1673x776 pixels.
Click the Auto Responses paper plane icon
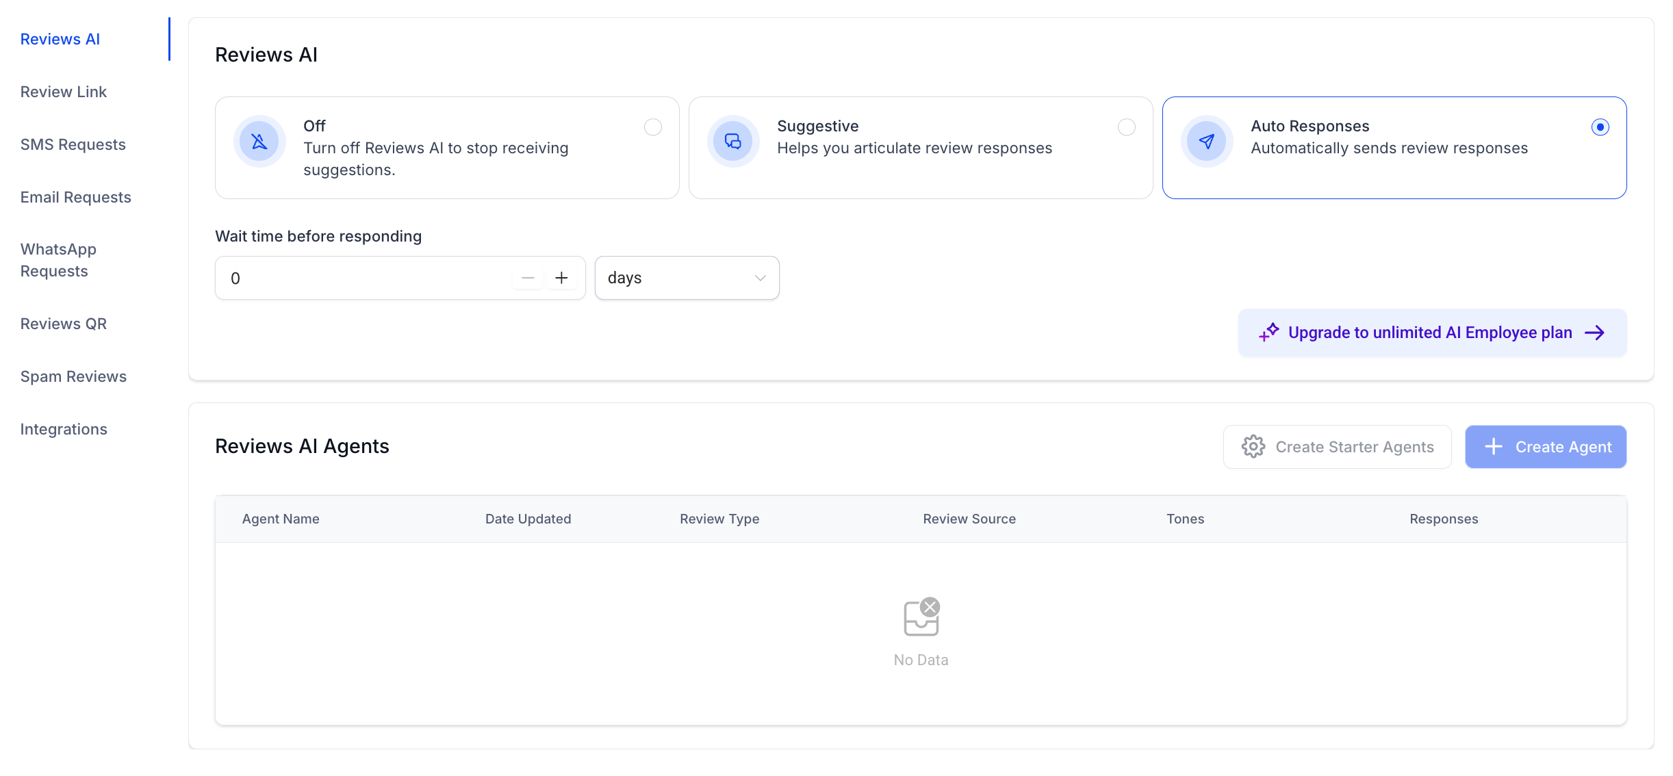(1207, 142)
